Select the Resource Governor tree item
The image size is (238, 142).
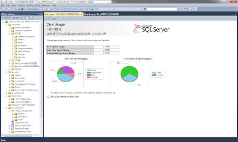23,125
